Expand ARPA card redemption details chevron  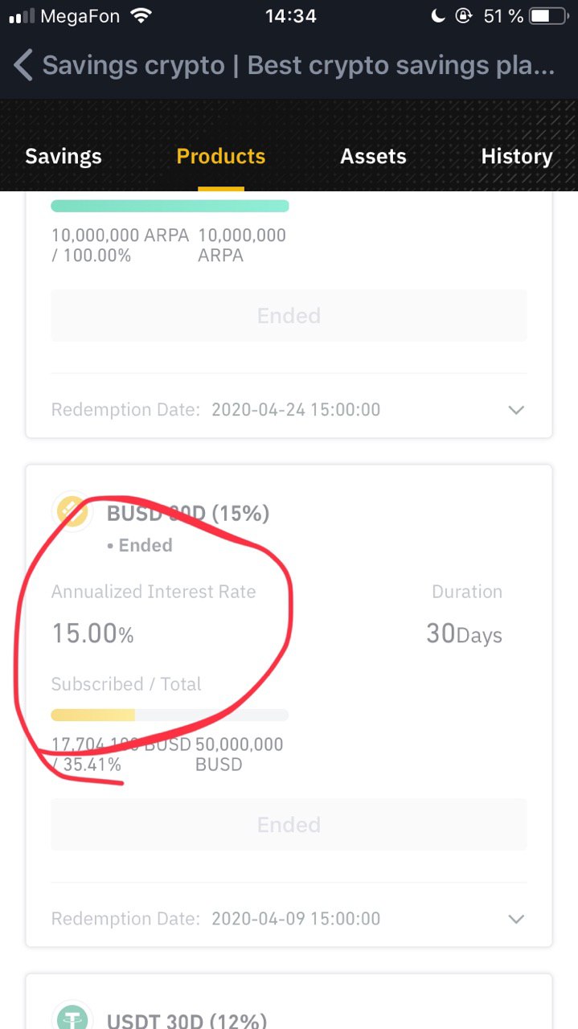[x=516, y=410]
